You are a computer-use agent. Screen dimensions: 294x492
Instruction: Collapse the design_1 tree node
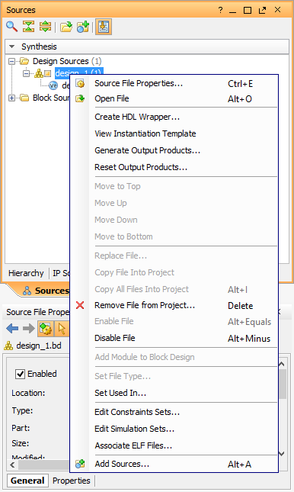pyautogui.click(x=27, y=74)
